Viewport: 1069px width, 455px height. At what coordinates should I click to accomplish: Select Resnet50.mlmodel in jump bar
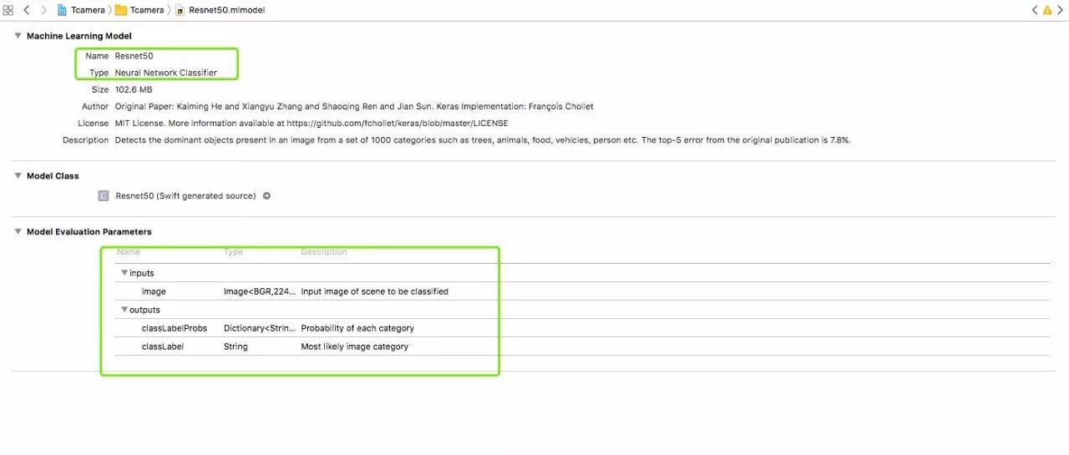click(220, 10)
